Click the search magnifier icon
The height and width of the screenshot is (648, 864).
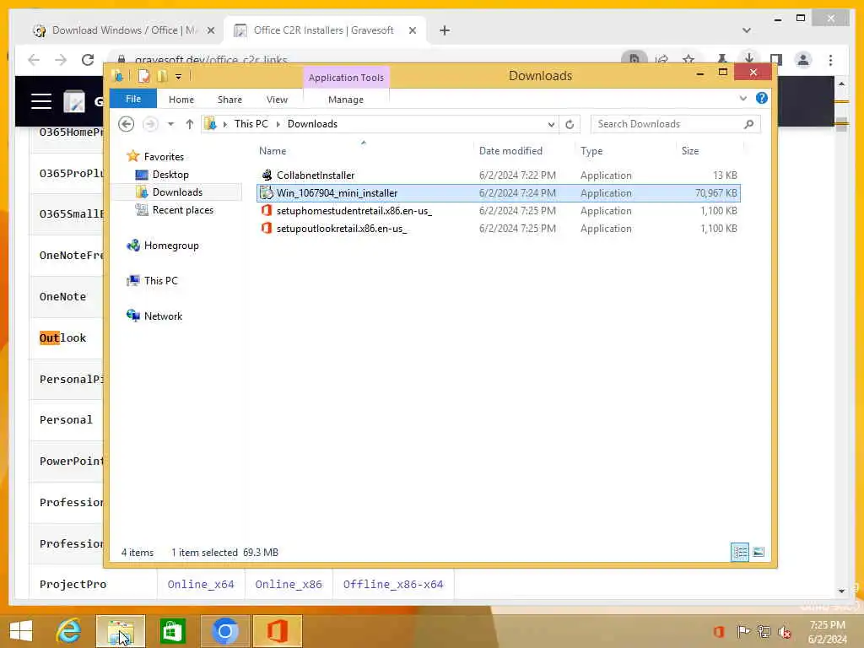pos(748,124)
